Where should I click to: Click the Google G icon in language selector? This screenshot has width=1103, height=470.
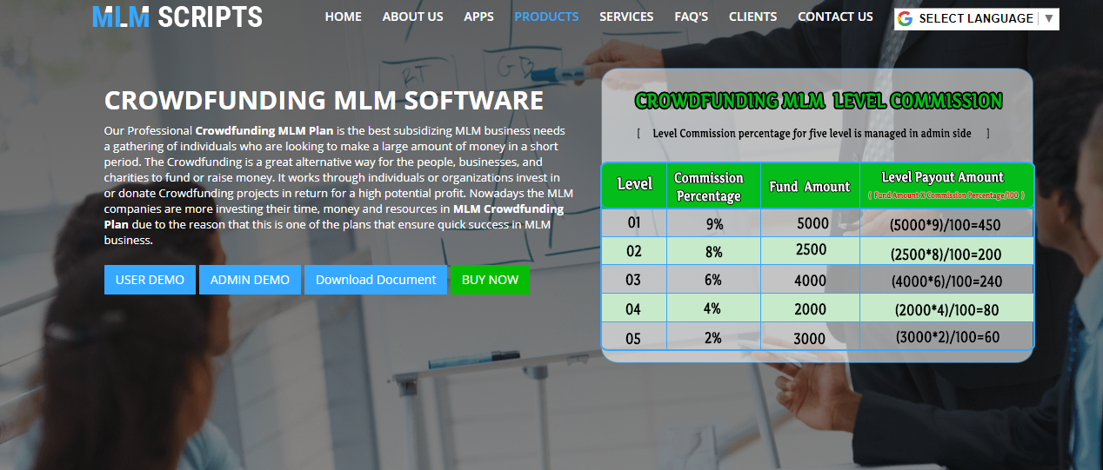click(x=906, y=18)
